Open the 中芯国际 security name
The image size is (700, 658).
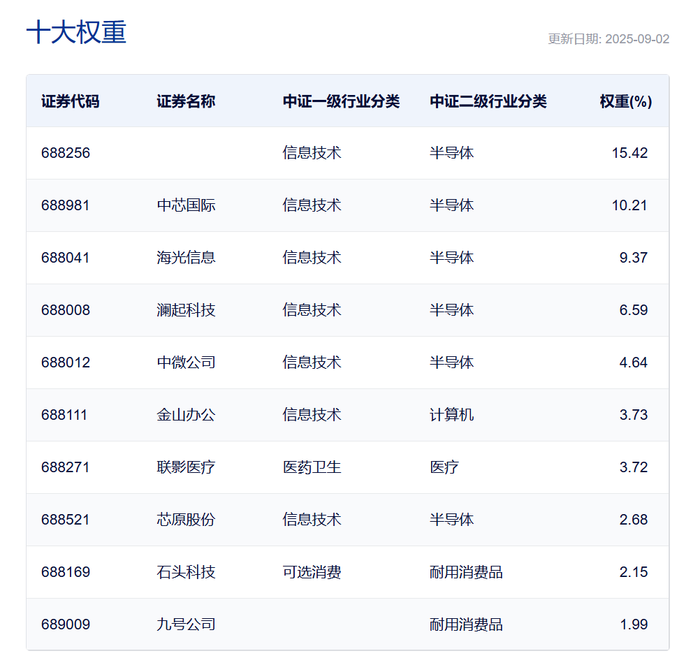coord(186,205)
